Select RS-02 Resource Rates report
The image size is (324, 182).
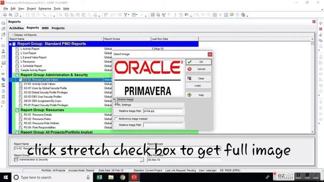click(x=37, y=119)
